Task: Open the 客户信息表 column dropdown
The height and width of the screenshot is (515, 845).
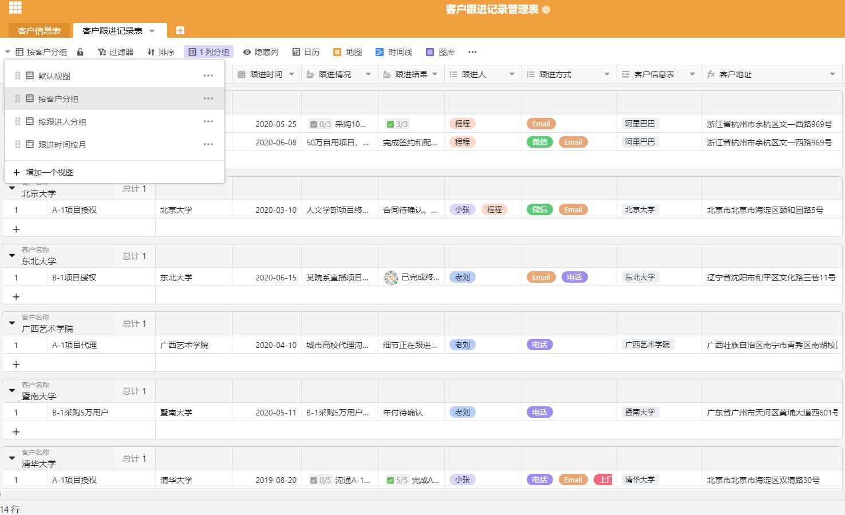Action: (692, 74)
